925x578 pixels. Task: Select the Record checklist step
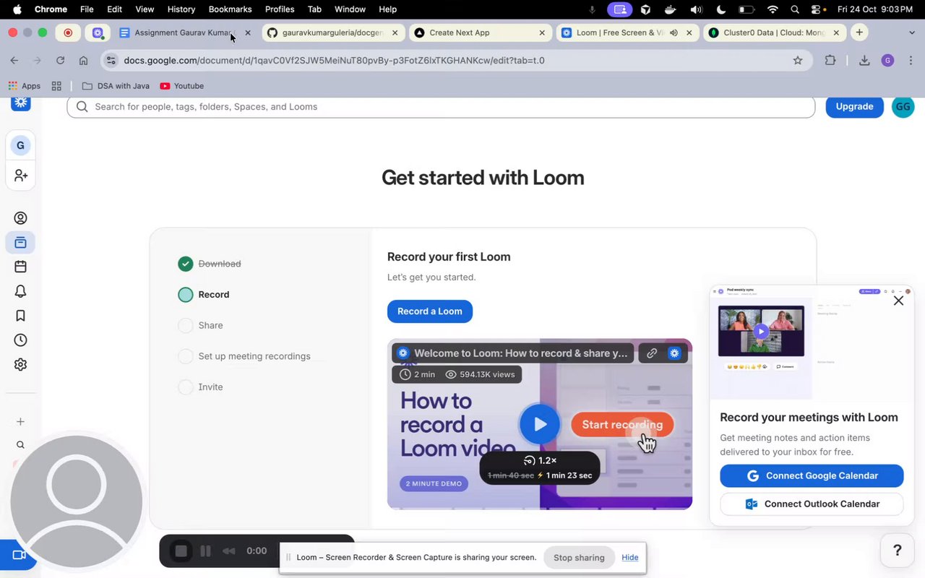(x=214, y=295)
